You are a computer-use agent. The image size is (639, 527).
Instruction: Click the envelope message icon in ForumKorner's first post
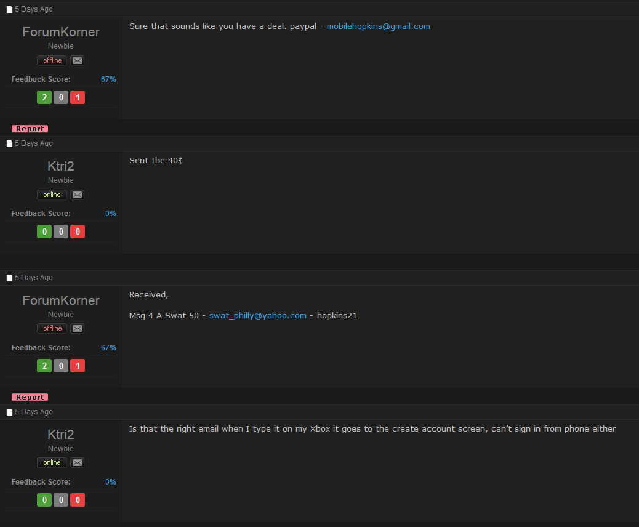[x=77, y=61]
